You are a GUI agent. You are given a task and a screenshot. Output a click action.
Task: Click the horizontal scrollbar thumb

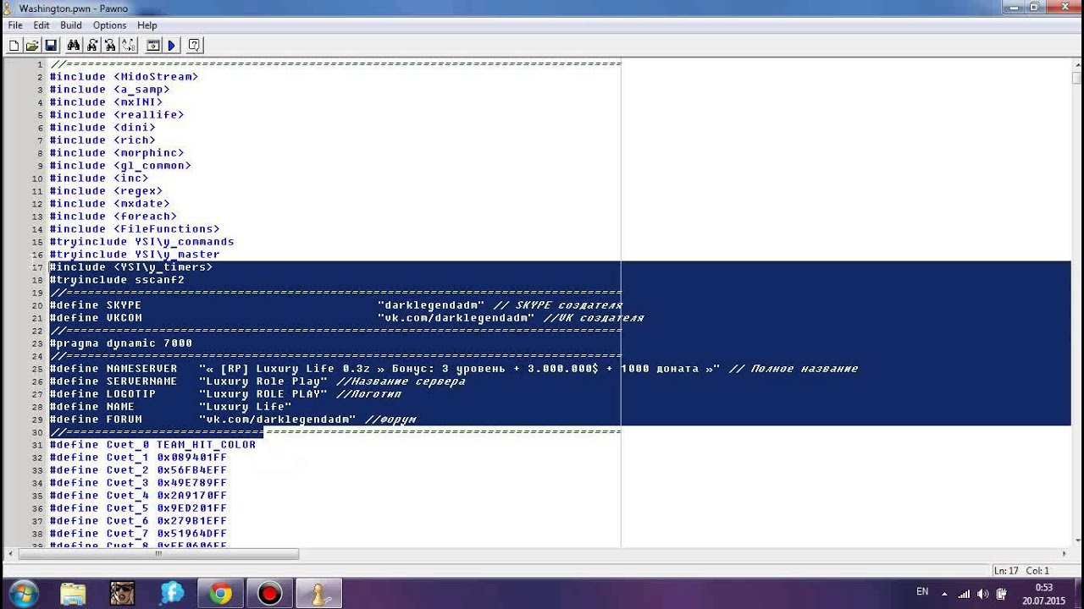[x=158, y=554]
